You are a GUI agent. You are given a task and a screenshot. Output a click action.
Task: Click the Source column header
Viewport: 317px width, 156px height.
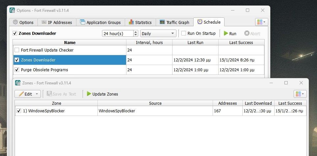(155, 103)
